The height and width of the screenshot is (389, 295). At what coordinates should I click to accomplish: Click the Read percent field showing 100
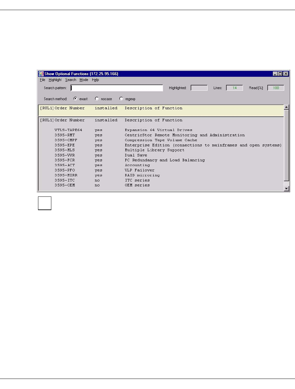click(276, 88)
